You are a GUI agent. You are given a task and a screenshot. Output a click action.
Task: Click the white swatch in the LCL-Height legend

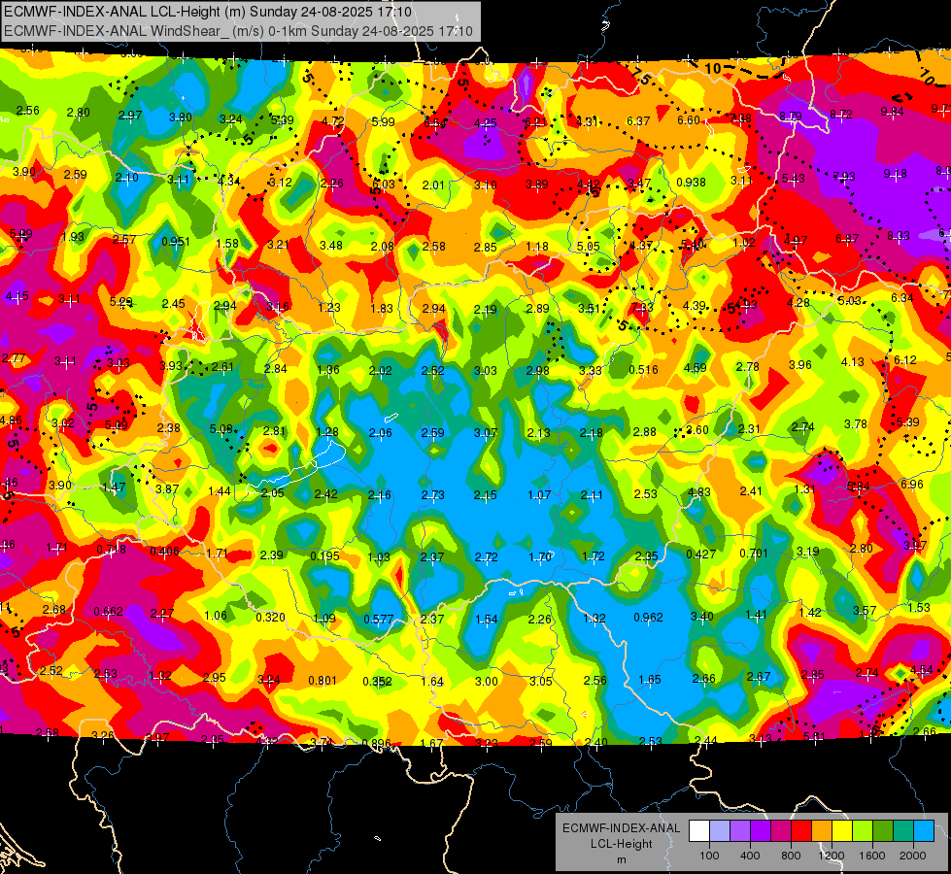[699, 831]
